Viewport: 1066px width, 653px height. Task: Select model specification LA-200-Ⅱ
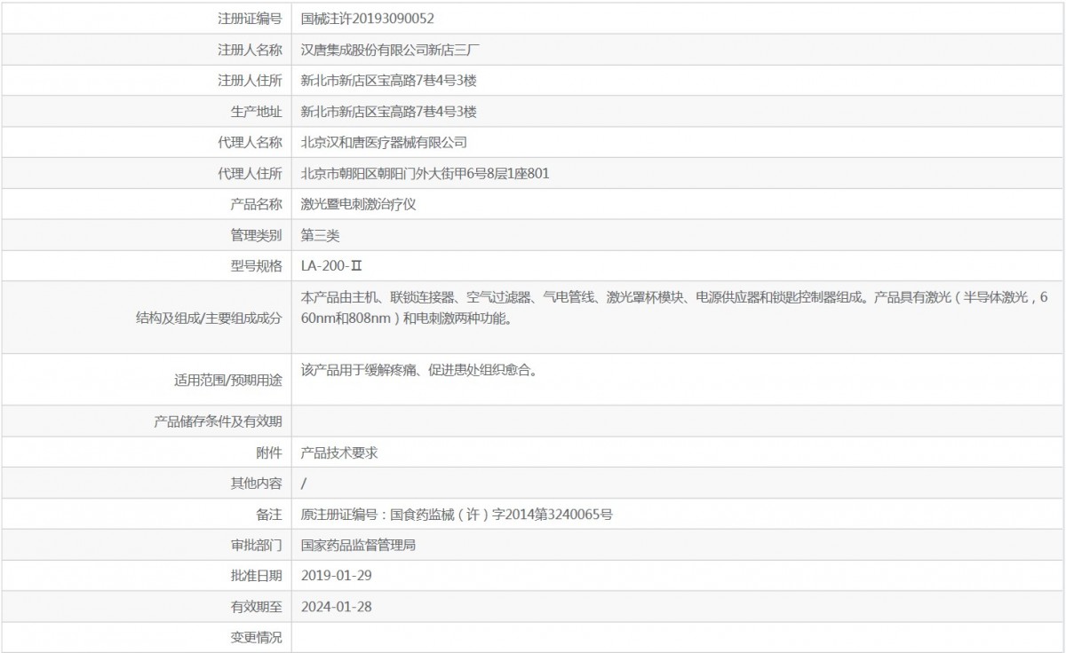coord(333,265)
